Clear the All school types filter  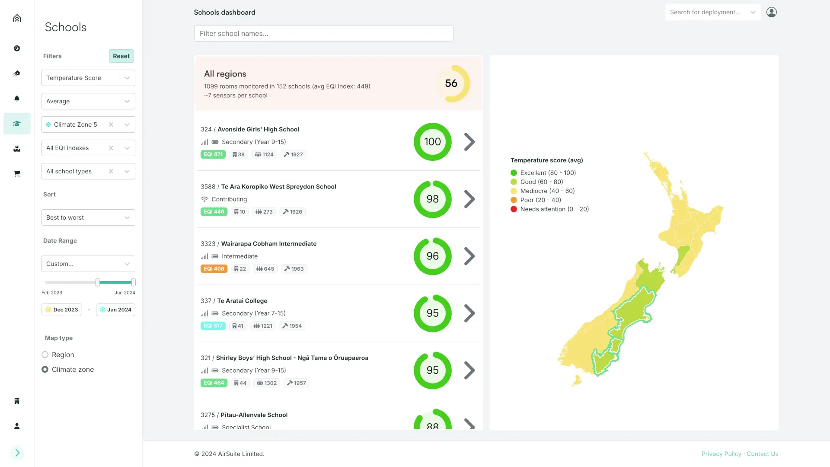[x=111, y=171]
